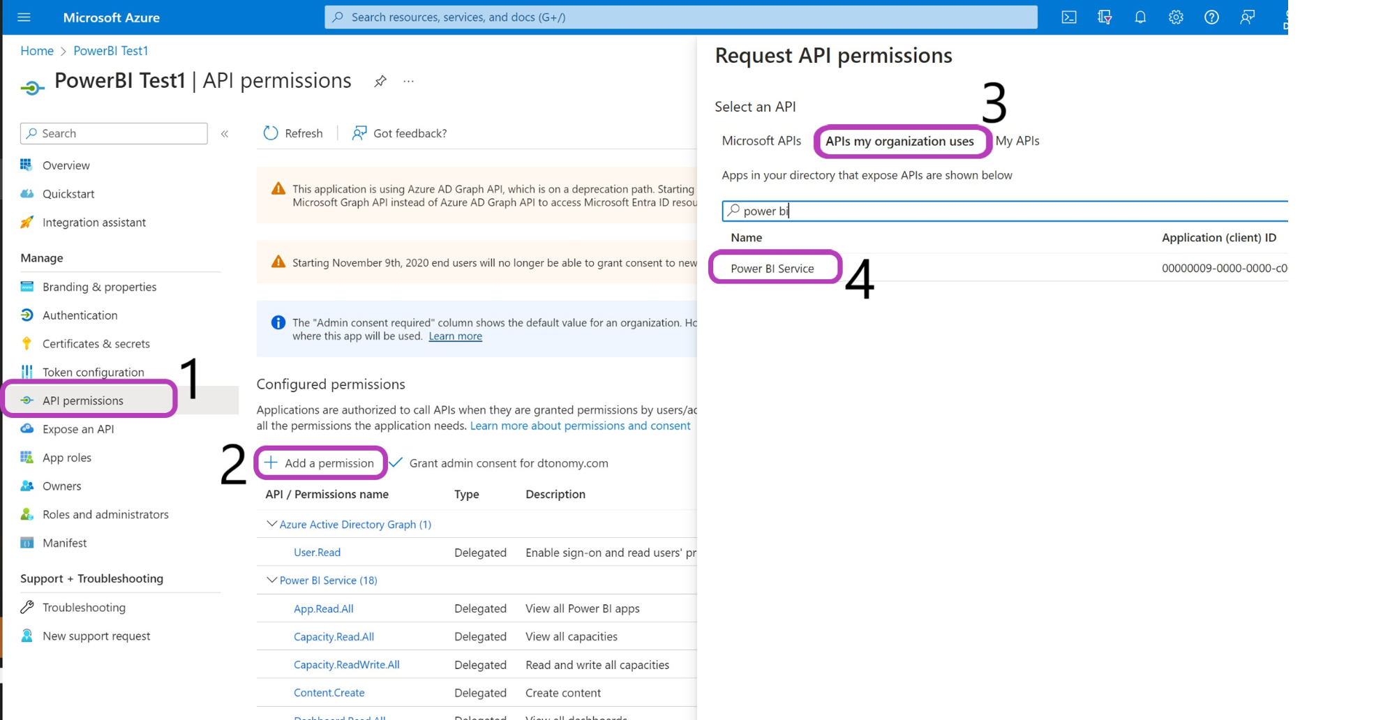Click the App roles icon
Screen dimensions: 1397x720
[x=27, y=457]
